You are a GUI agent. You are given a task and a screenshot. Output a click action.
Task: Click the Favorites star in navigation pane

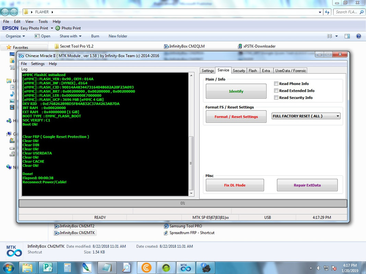coord(9,47)
